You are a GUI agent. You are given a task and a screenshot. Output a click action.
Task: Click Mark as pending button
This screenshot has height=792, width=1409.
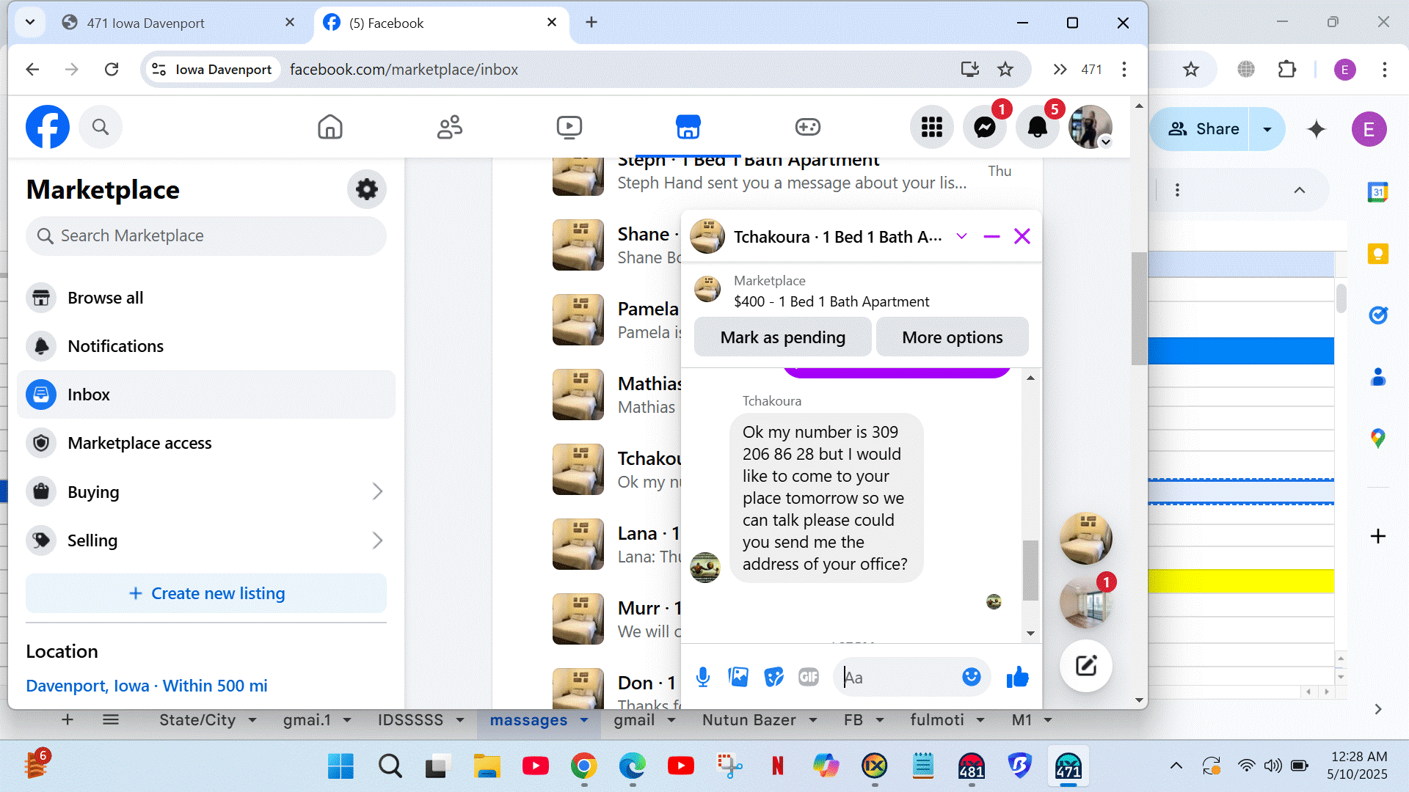pyautogui.click(x=782, y=337)
